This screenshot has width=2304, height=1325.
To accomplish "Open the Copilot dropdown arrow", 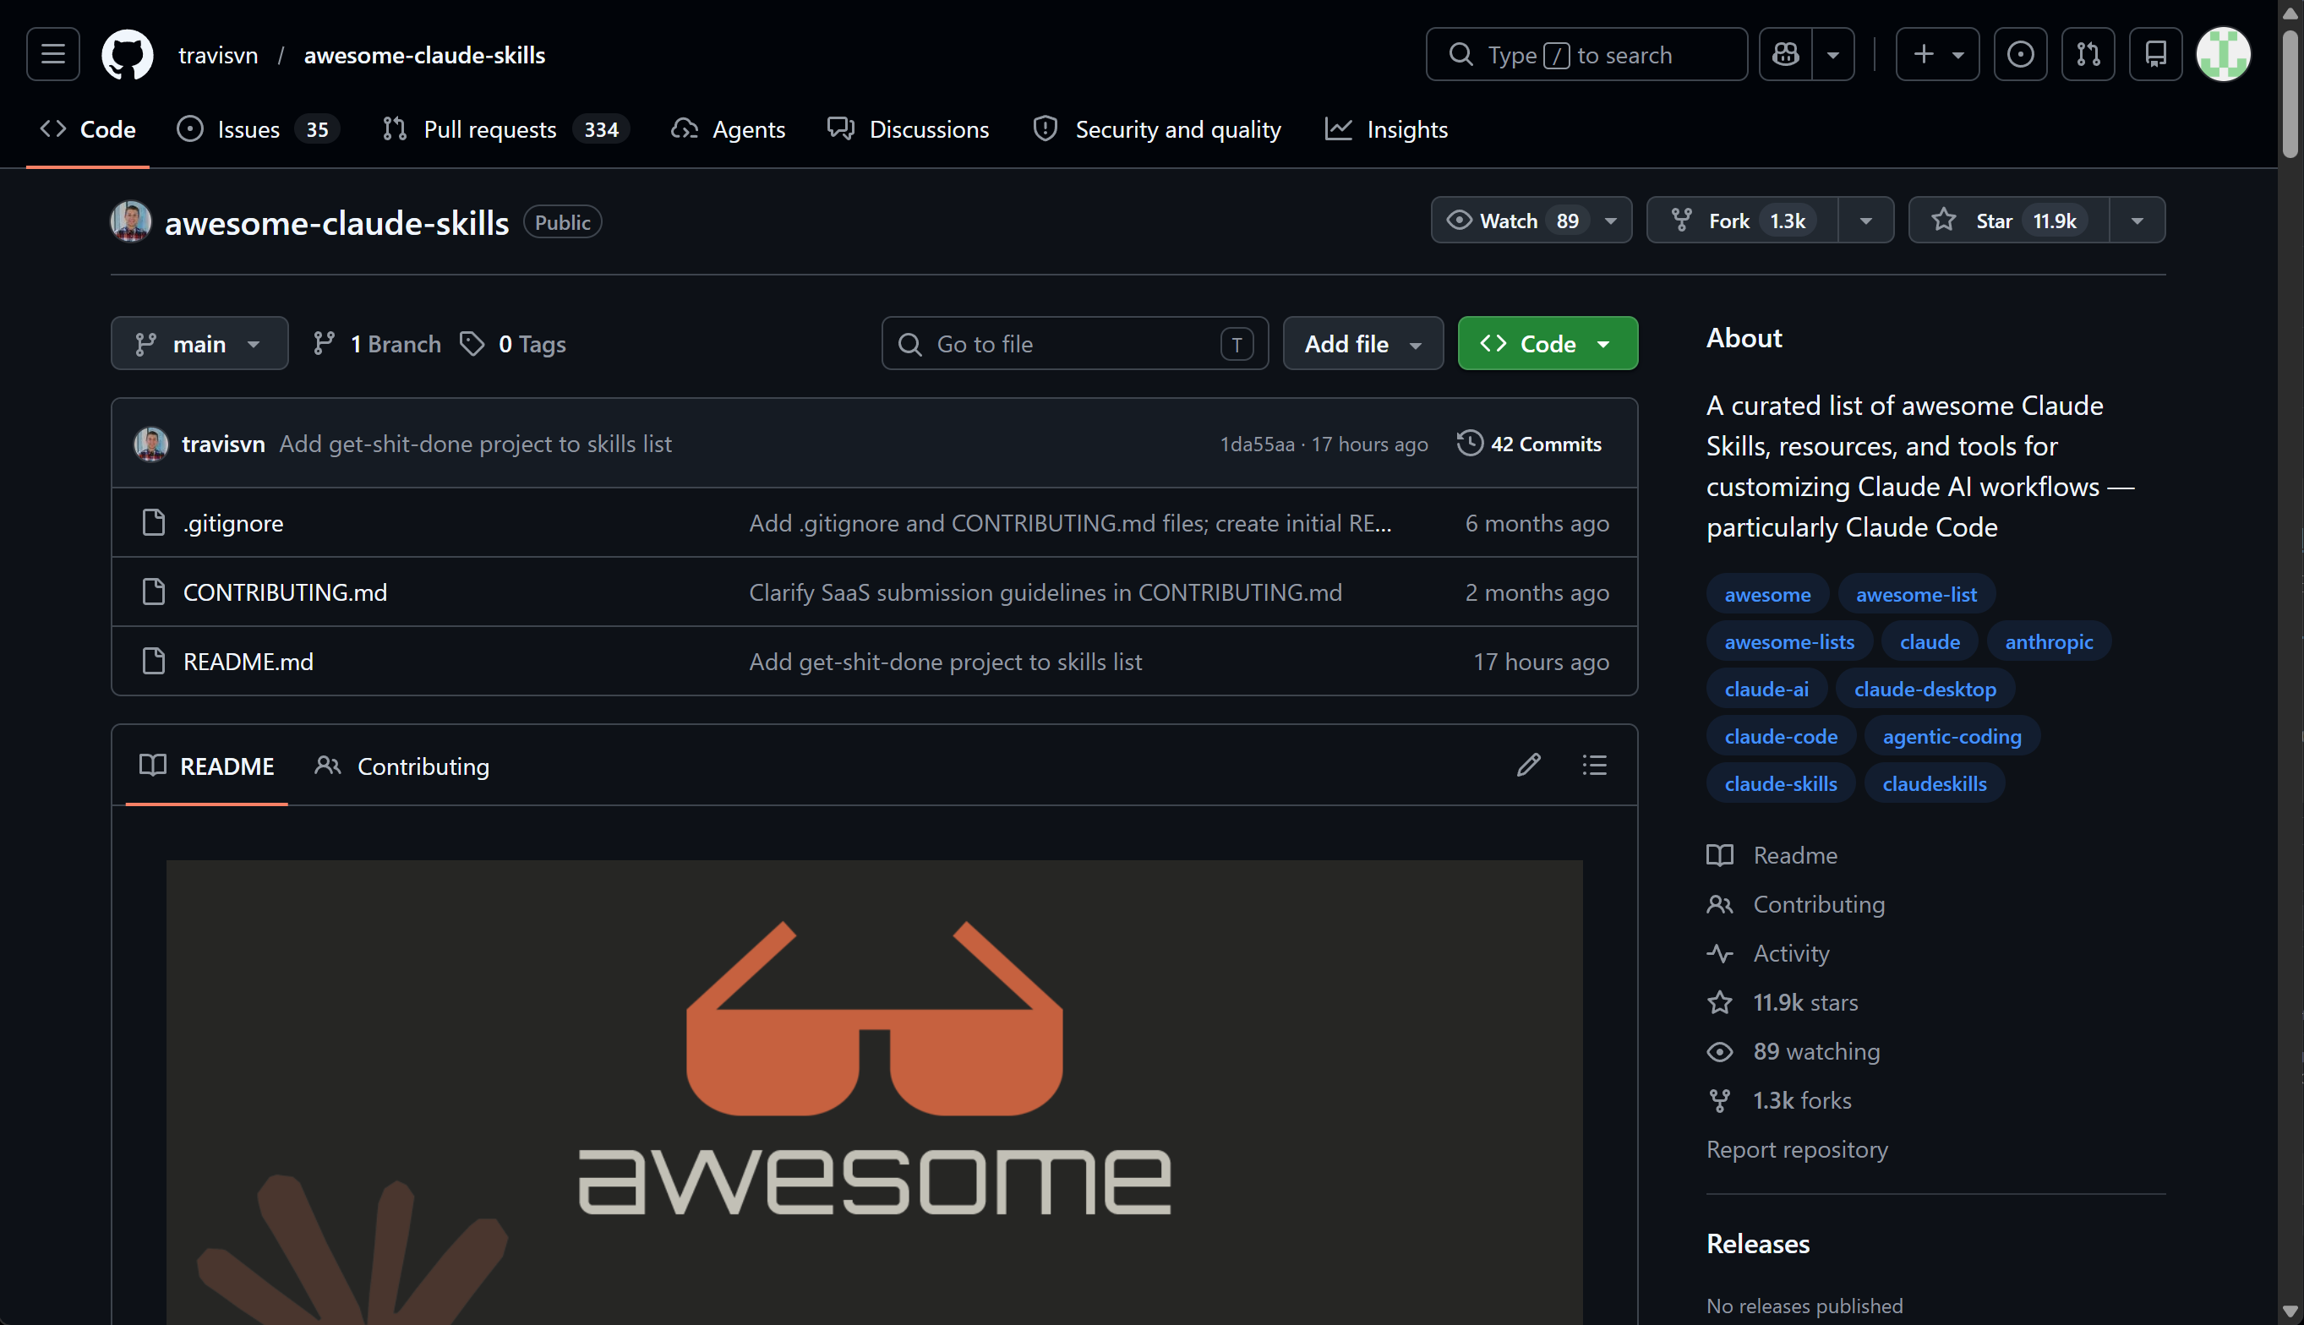I will (1833, 55).
